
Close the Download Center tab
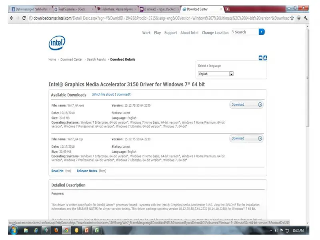point(221,9)
